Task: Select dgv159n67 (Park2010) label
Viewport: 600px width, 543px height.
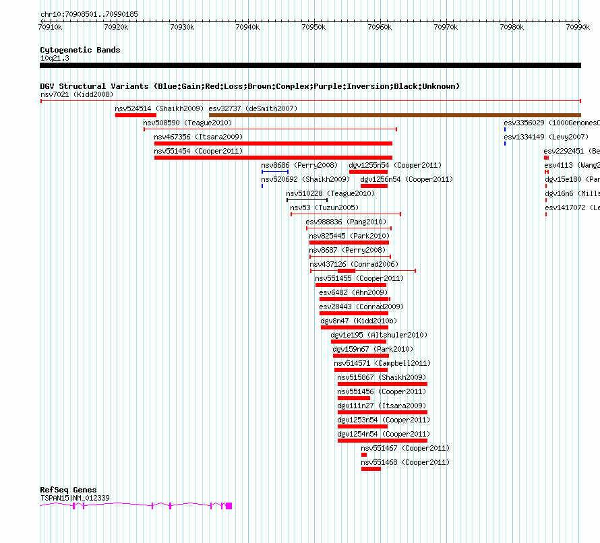Action: [x=373, y=349]
